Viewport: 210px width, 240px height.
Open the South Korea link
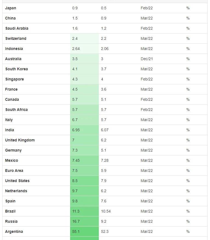(16, 69)
